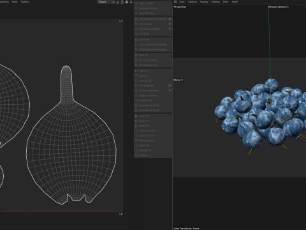The height and width of the screenshot is (230, 306).
Task: Click the View Transform: Scene status text
Action: click(x=186, y=228)
